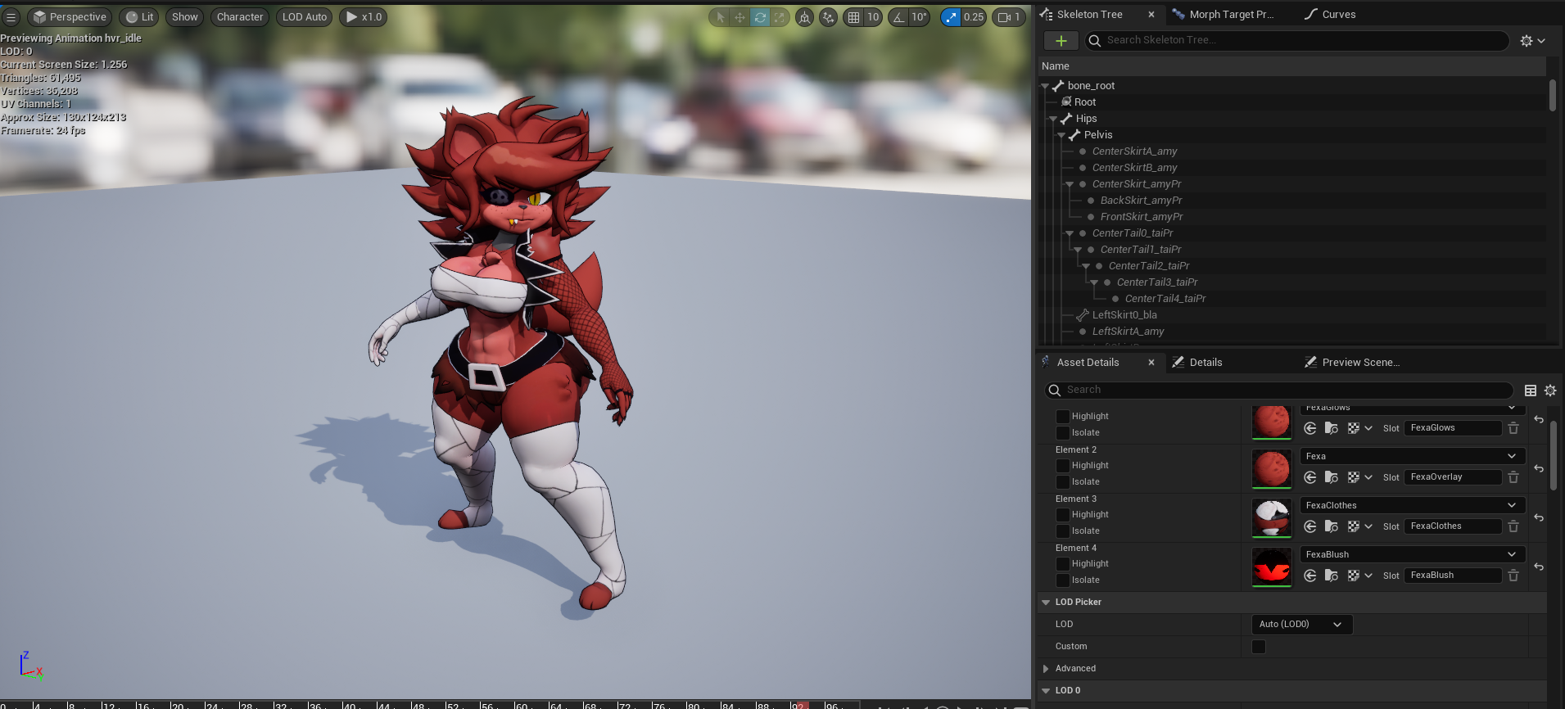Enable Isolate for Element 4
This screenshot has height=709, width=1565.
pyautogui.click(x=1063, y=580)
